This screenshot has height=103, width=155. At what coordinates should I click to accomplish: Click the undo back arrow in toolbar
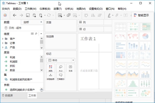pos(14,15)
